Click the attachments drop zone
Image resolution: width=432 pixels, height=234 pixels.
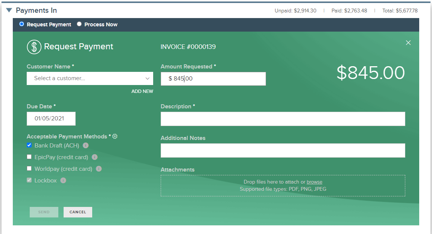click(x=283, y=185)
